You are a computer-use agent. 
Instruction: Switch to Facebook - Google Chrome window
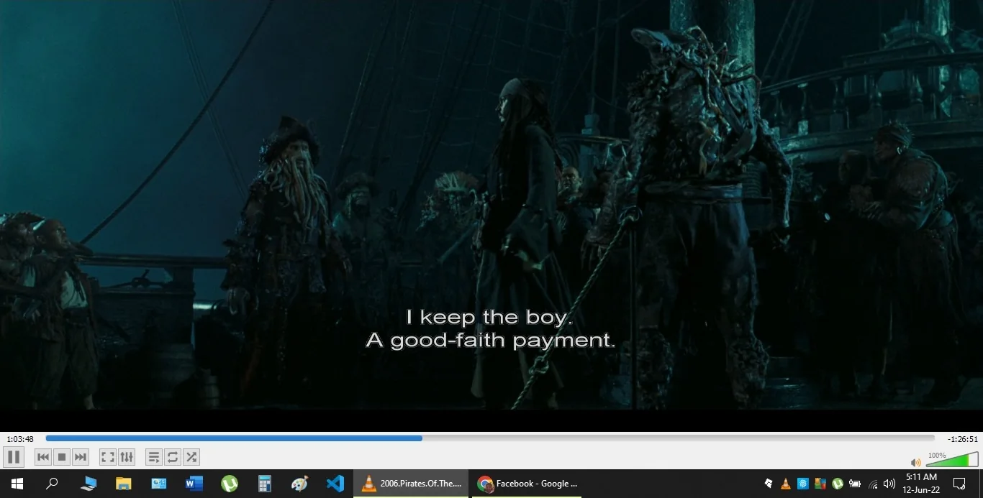tap(526, 484)
